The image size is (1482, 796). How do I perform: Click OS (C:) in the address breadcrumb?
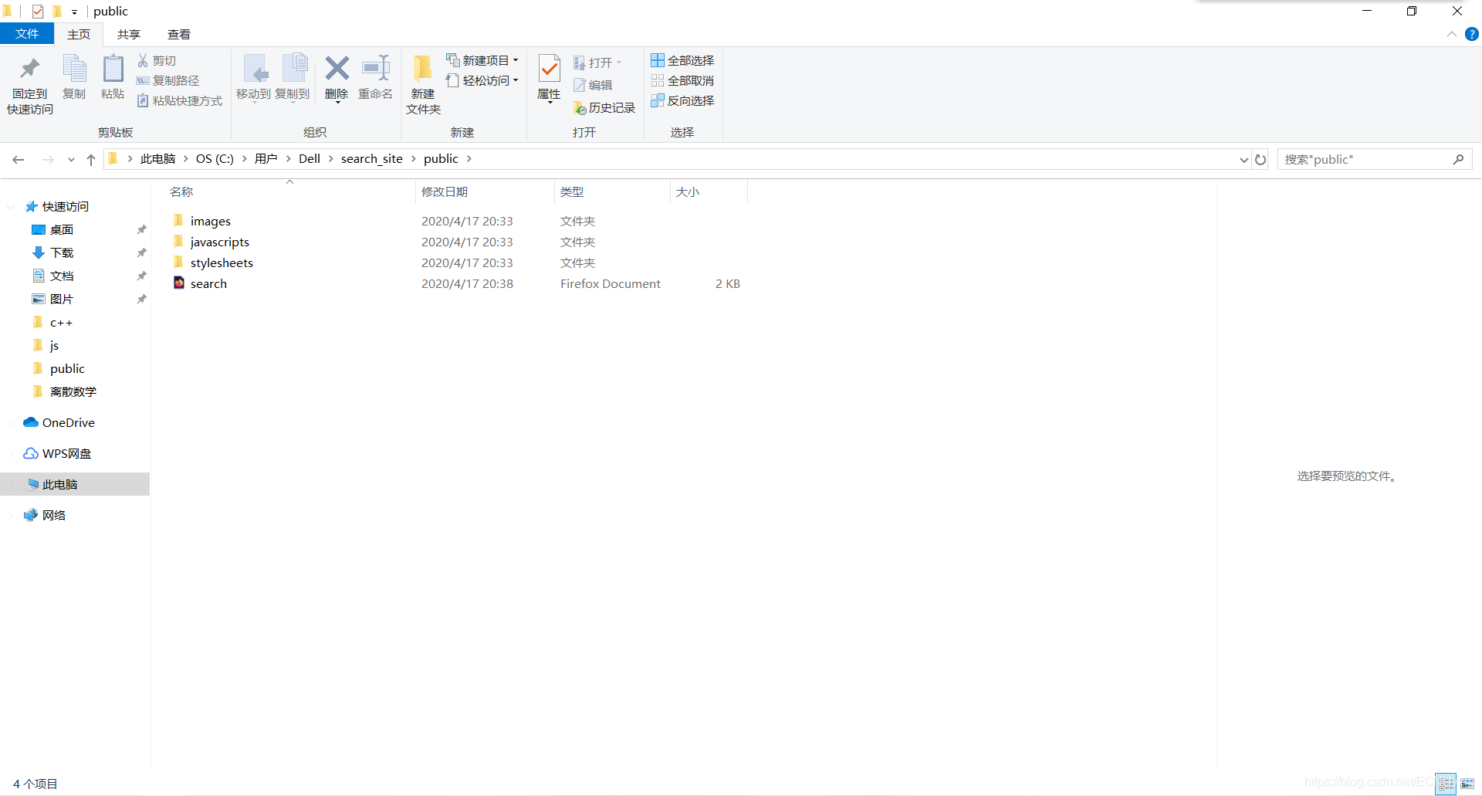(x=215, y=159)
